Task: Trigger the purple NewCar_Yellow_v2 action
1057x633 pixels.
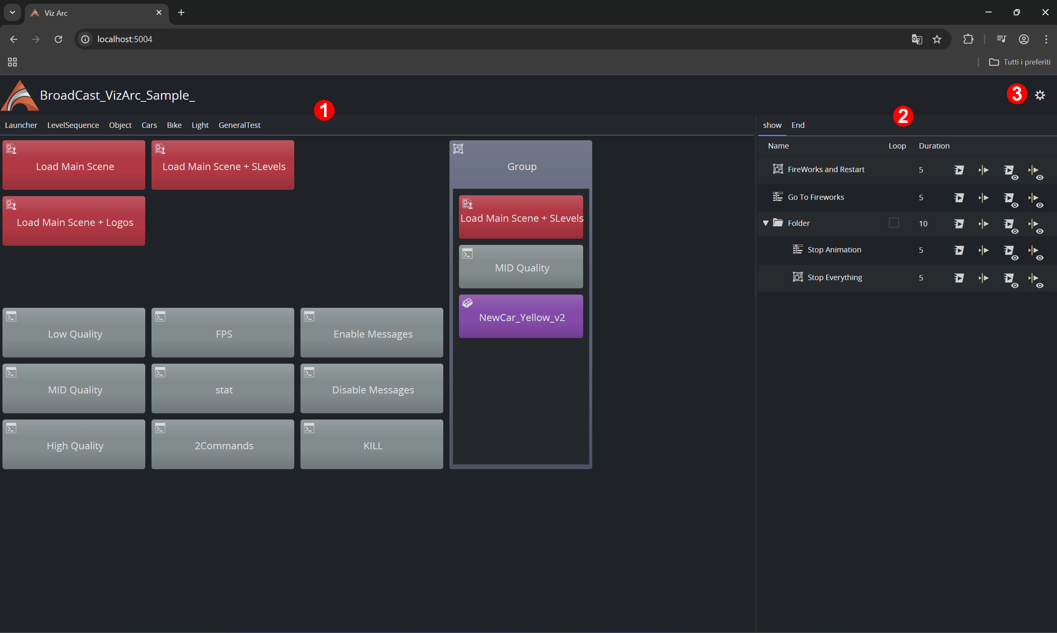Action: click(x=520, y=316)
